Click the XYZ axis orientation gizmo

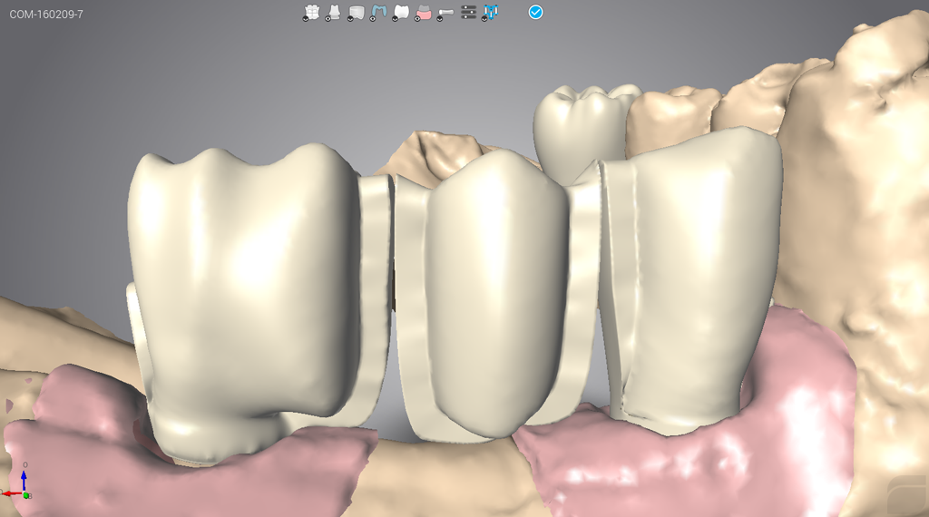[x=16, y=482]
